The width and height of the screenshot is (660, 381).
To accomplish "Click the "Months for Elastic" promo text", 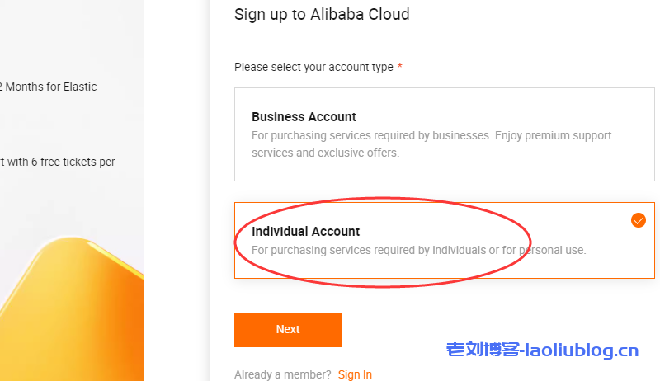I will [x=51, y=87].
